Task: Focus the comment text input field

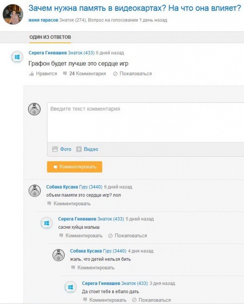Action: tap(146, 122)
